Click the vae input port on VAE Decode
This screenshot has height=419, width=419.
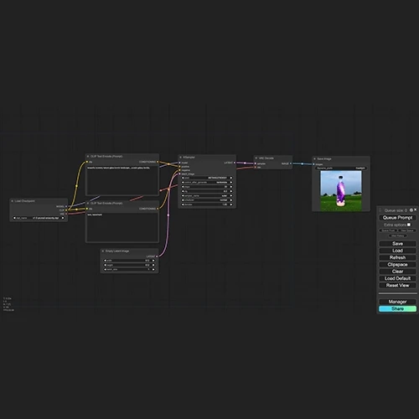coord(256,168)
